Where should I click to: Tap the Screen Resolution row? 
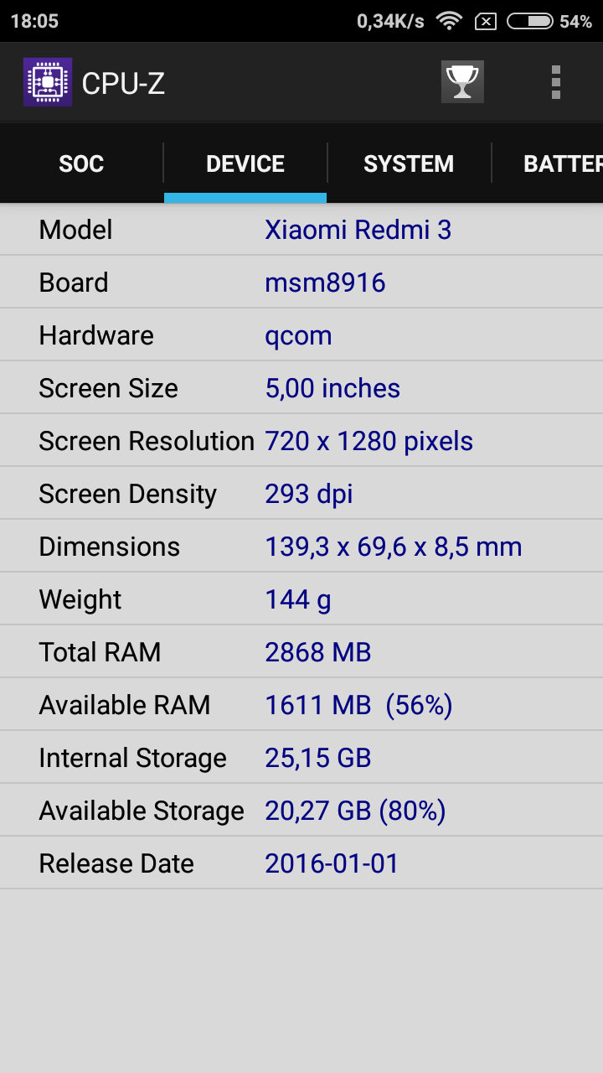301,441
